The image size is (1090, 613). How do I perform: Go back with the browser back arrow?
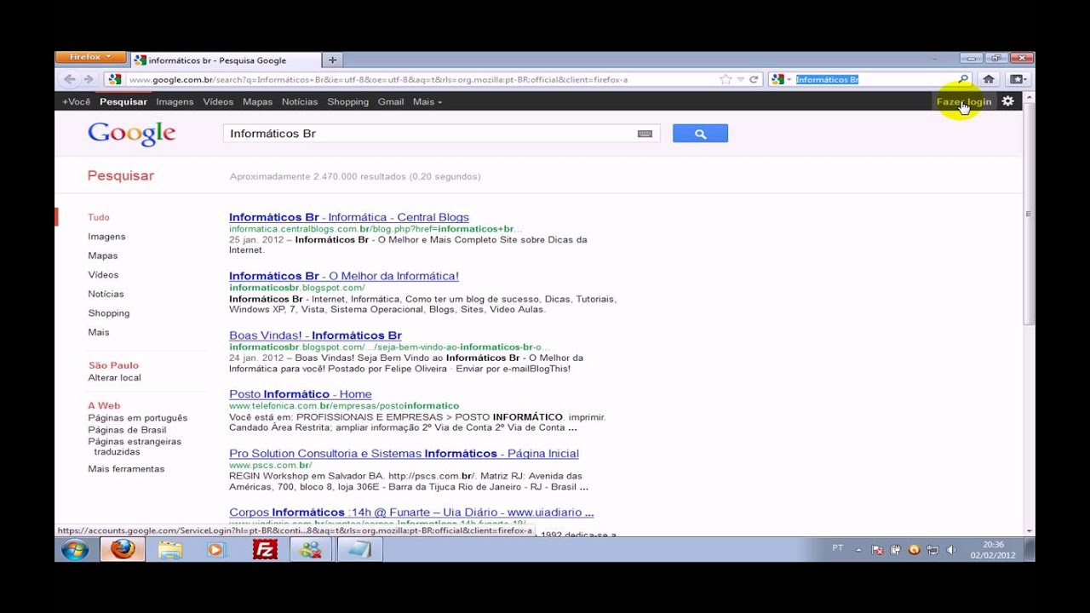pyautogui.click(x=70, y=79)
